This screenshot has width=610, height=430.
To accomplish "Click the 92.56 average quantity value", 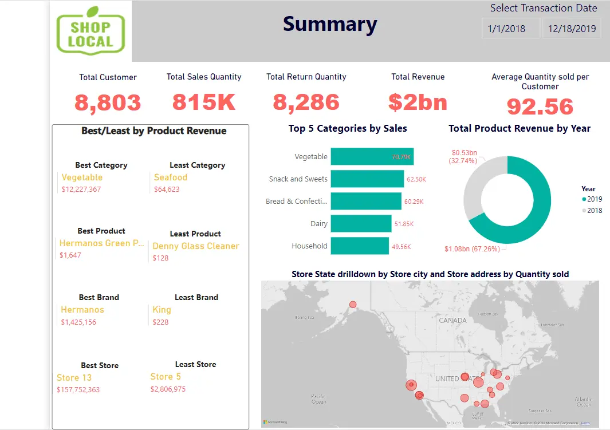I will point(540,106).
